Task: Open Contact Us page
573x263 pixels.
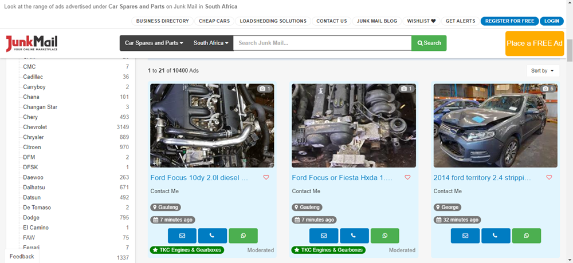Action: [x=331, y=21]
